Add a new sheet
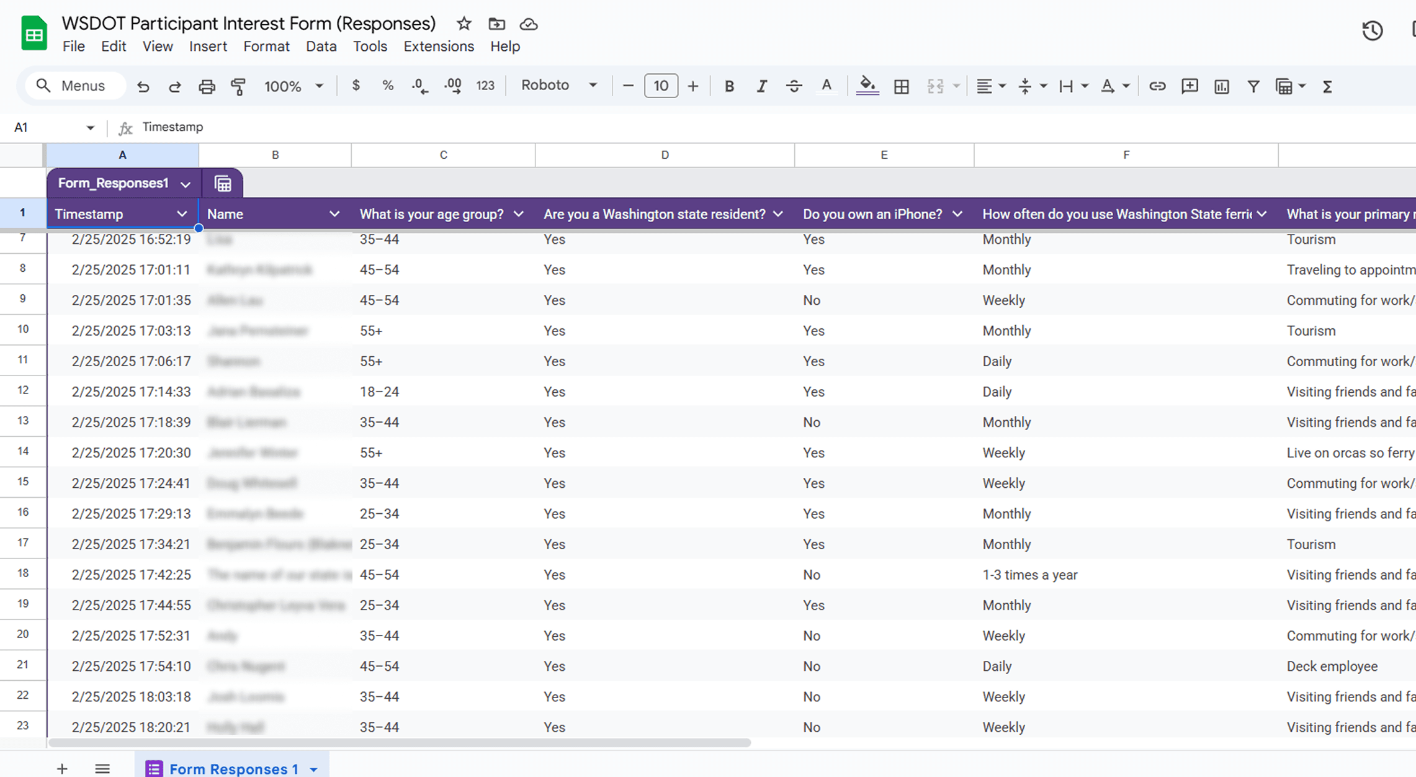The width and height of the screenshot is (1416, 777). point(62,769)
